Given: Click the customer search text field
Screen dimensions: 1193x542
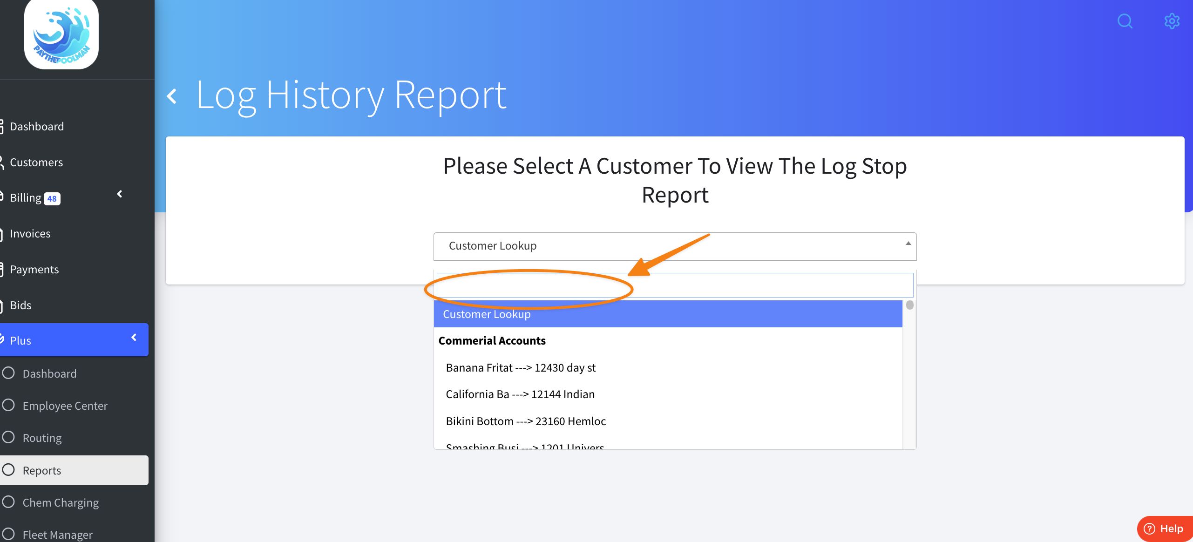Looking at the screenshot, I should tap(674, 285).
